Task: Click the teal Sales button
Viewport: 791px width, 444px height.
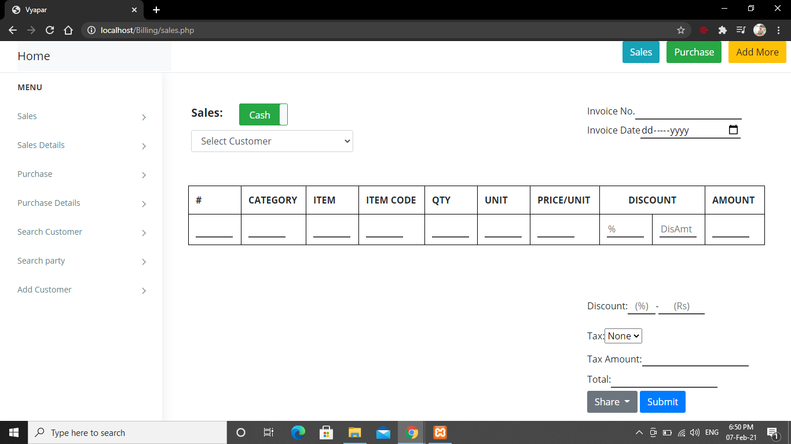Action: [x=641, y=52]
